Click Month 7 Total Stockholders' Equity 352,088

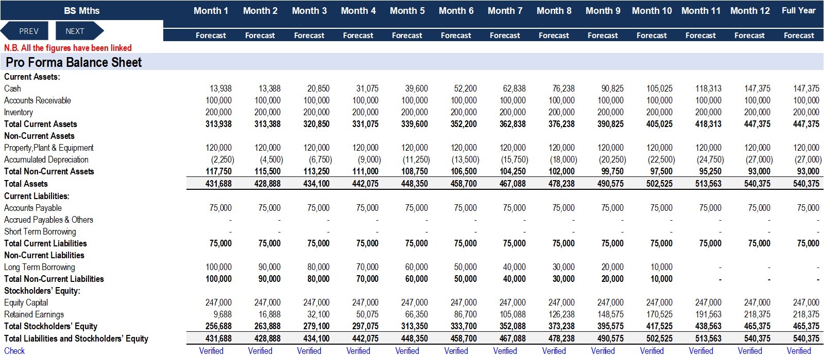[512, 326]
